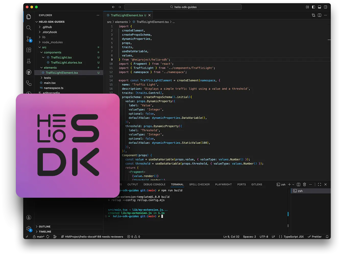This screenshot has height=255, width=340.
Task: Open the GitHub view icon
Action: pos(29,72)
